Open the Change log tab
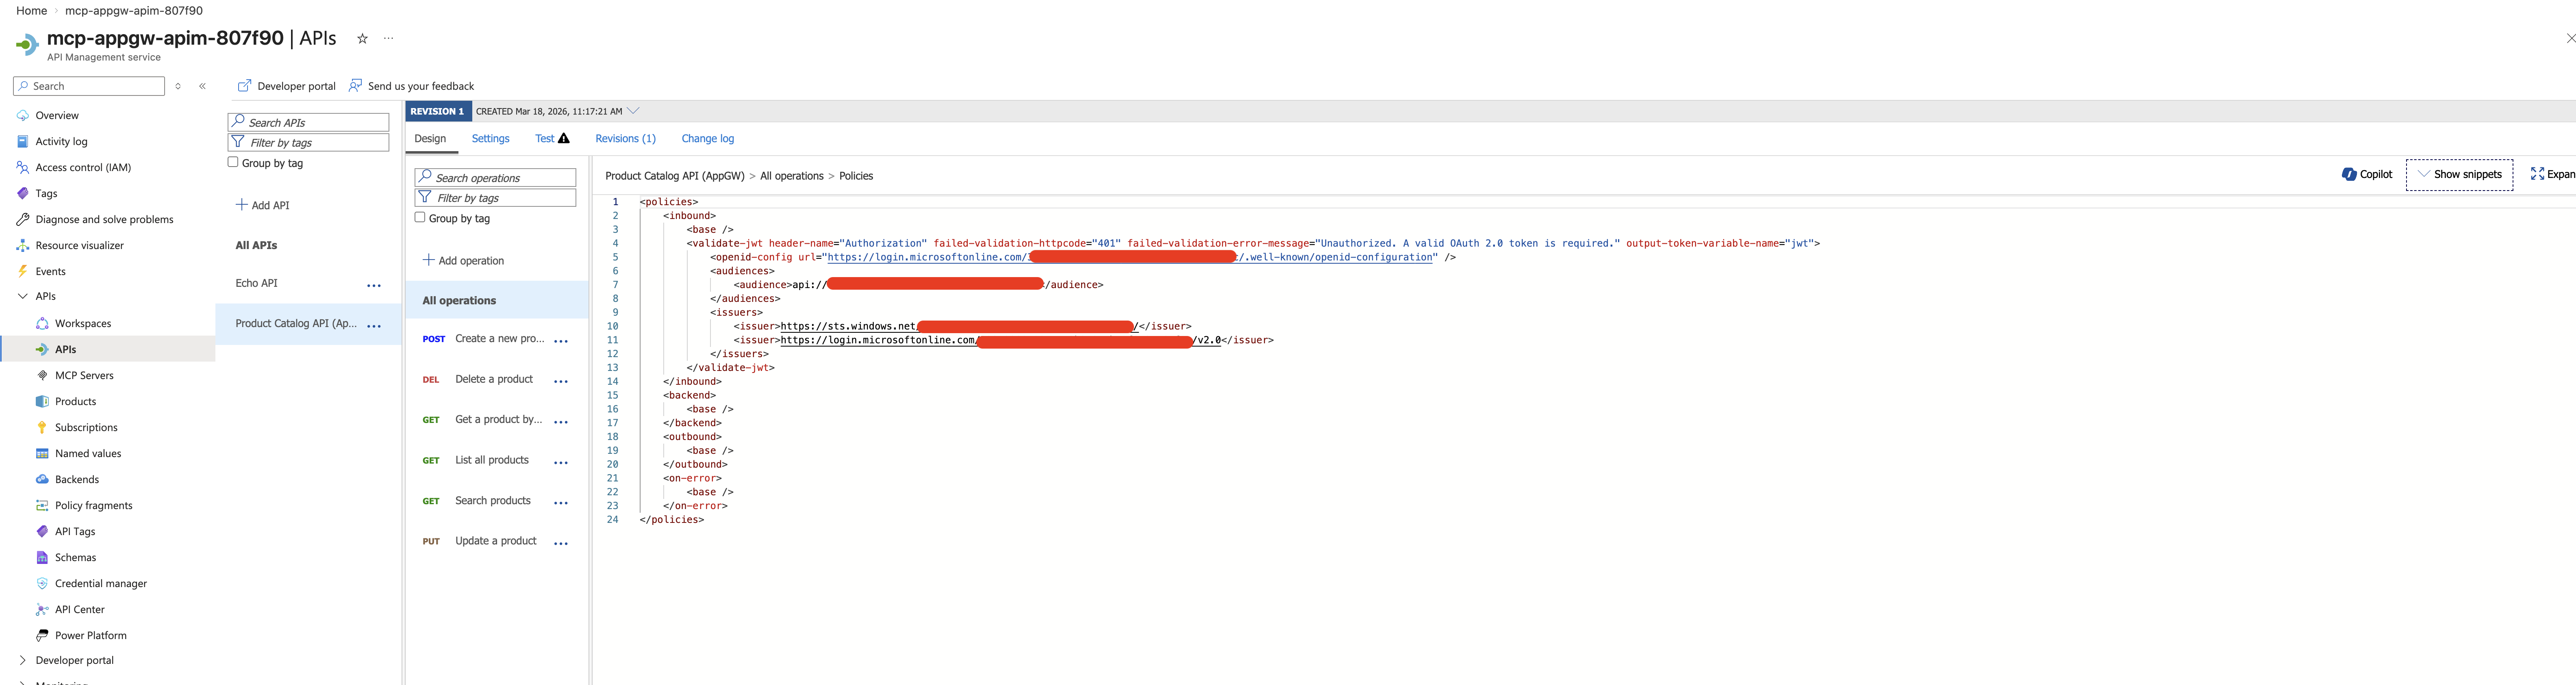Screen dimensions: 2576x685 tap(707, 139)
